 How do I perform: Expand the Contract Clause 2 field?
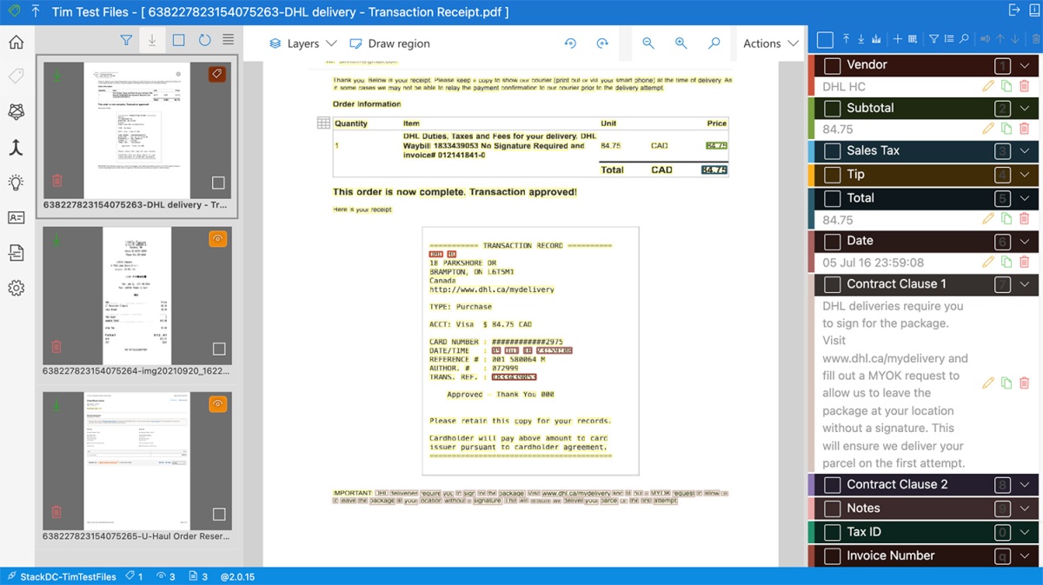coord(1025,485)
